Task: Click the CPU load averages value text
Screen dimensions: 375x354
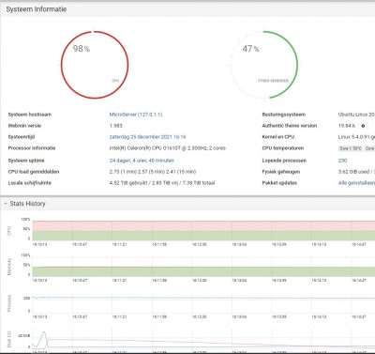Action: coord(153,172)
